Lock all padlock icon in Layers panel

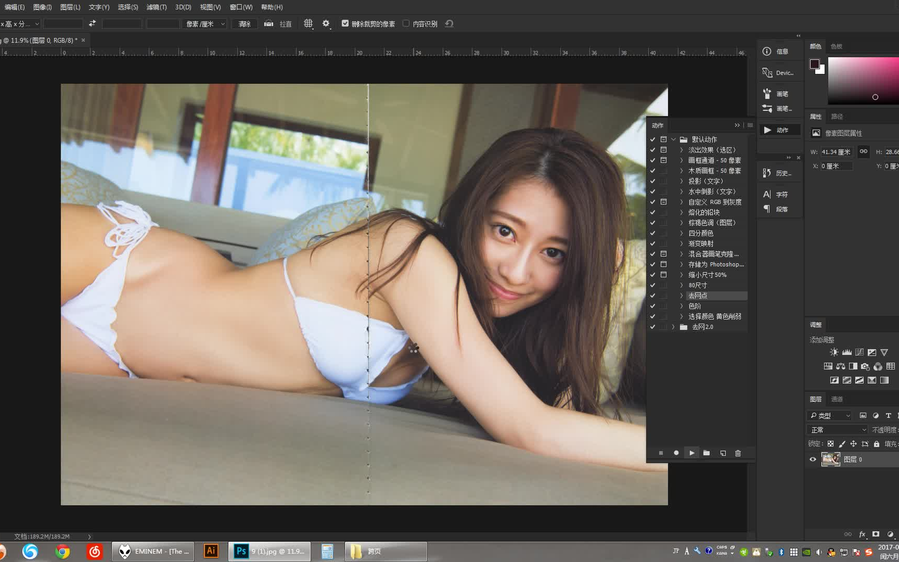pyautogui.click(x=877, y=444)
